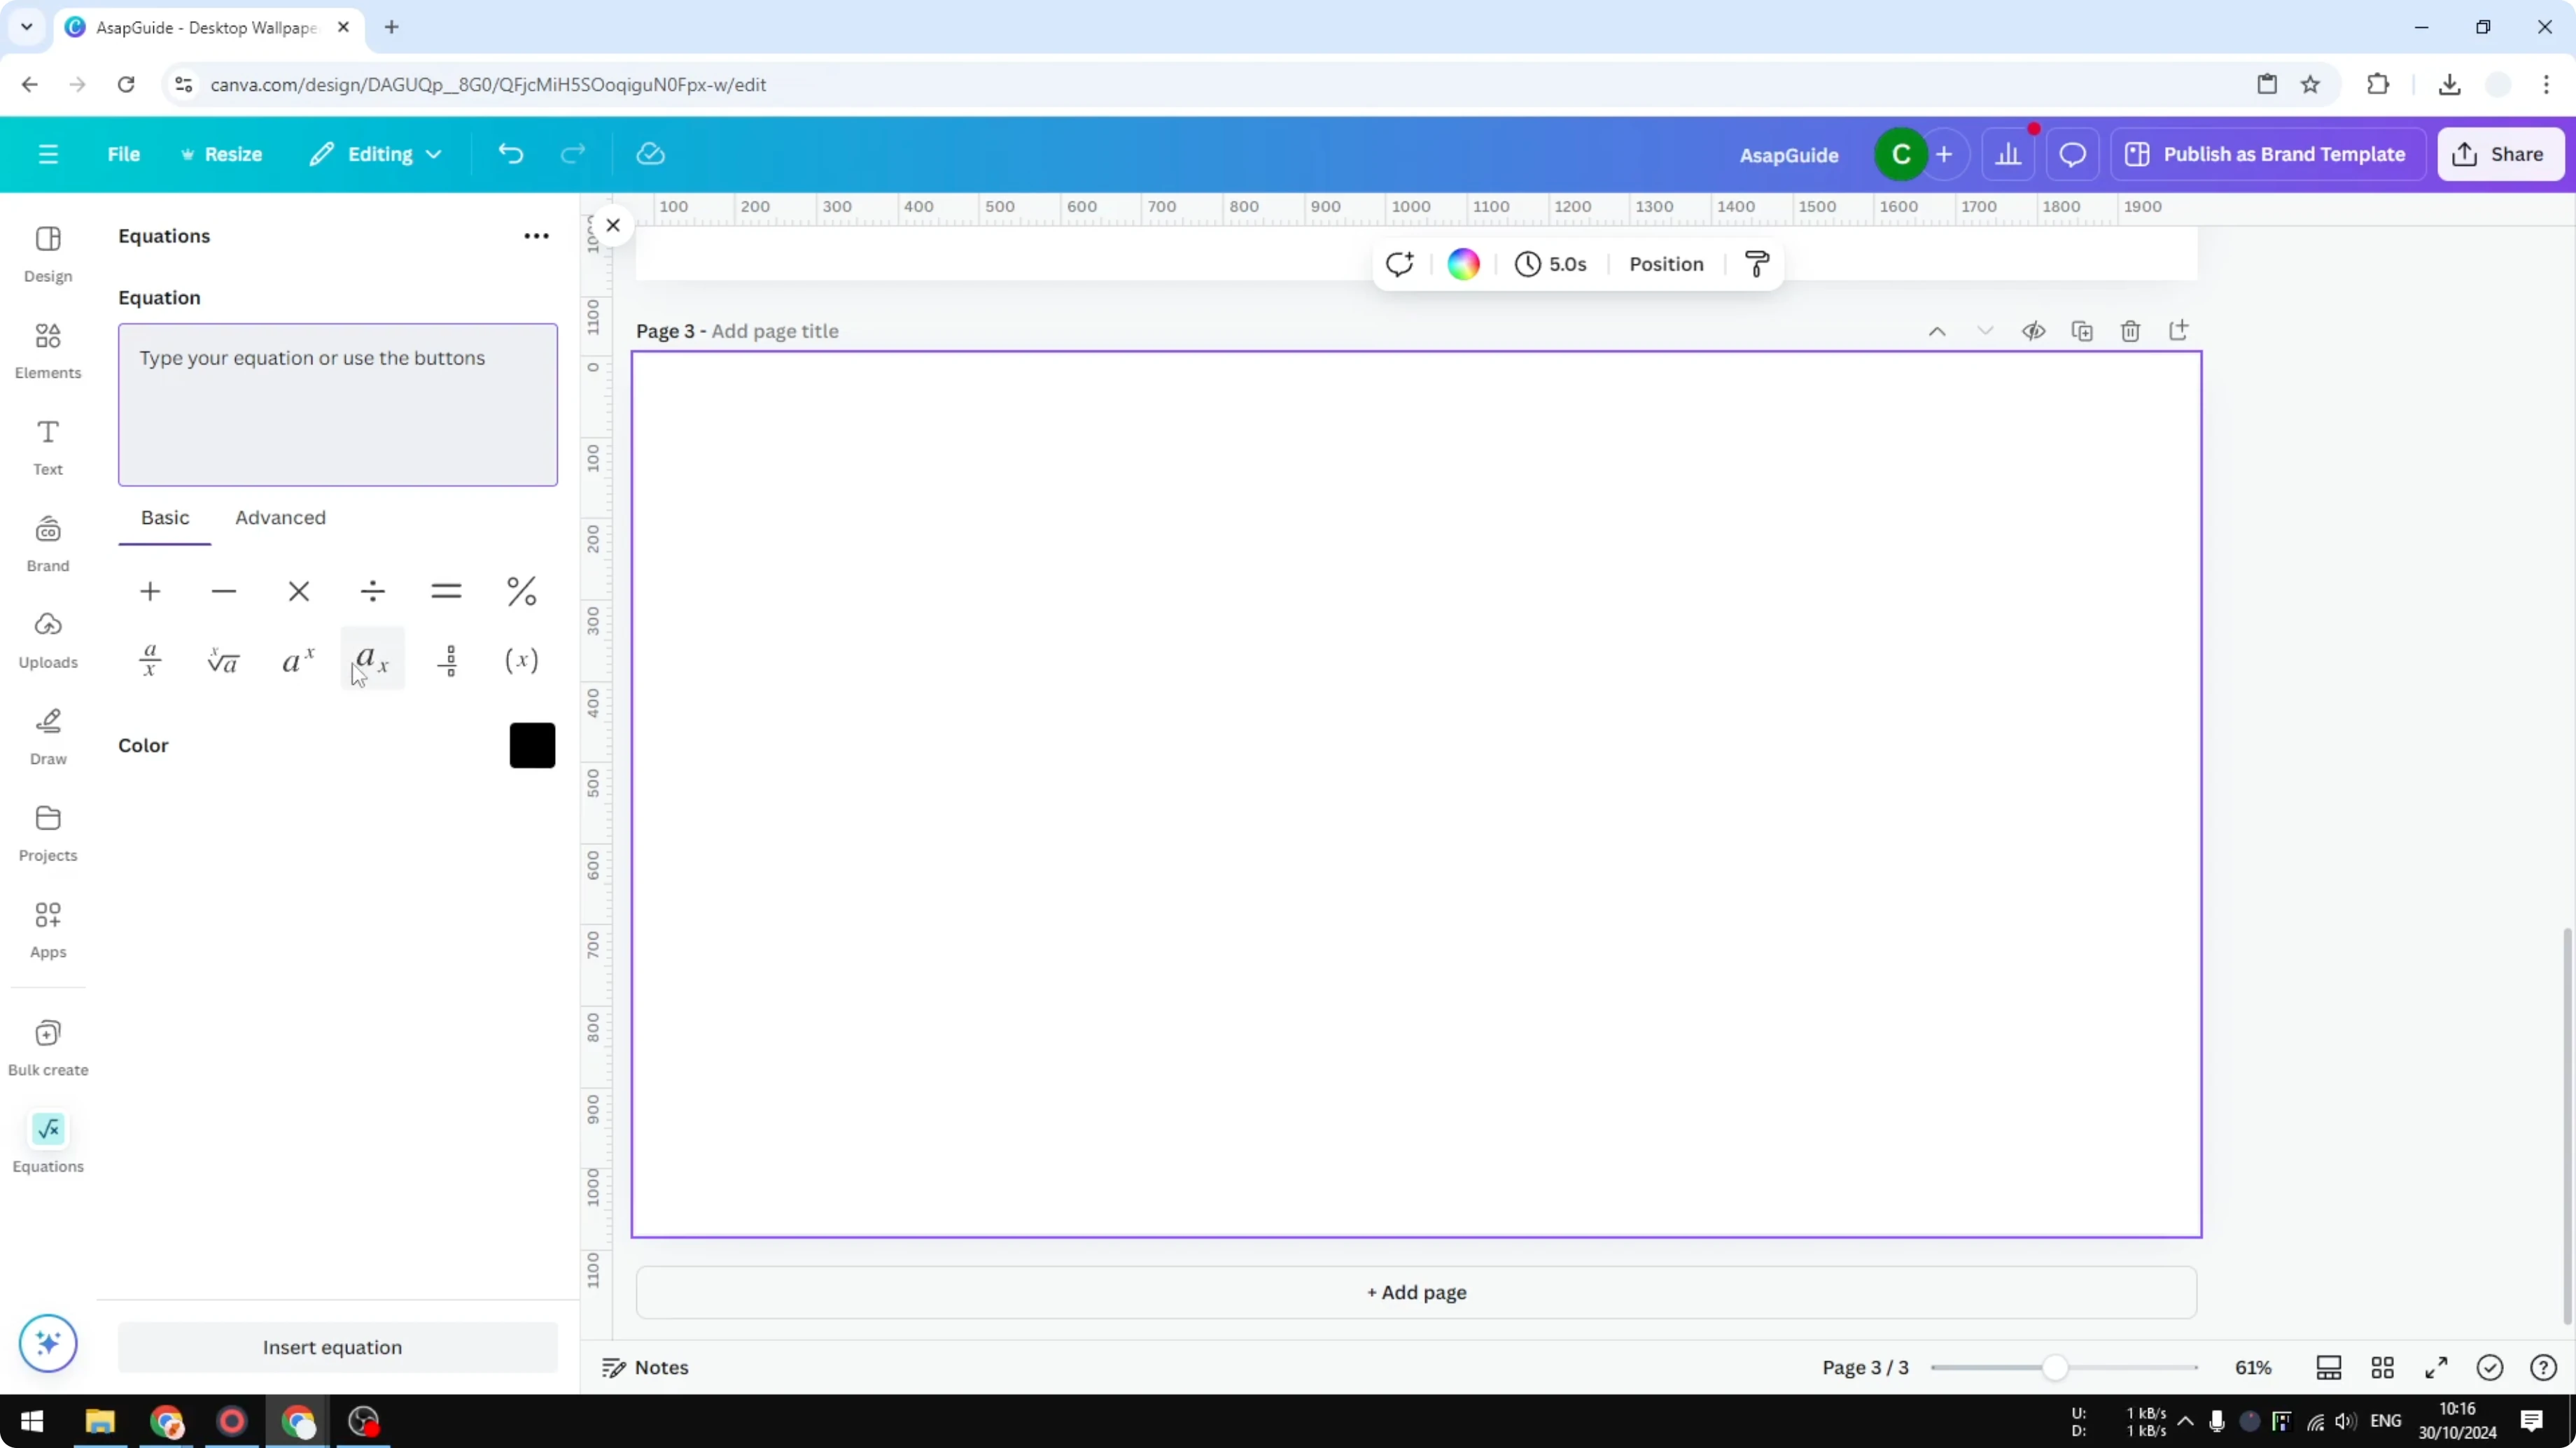Image resolution: width=2576 pixels, height=1448 pixels.
Task: Switch to the Uploads panel
Action: pos(47,639)
